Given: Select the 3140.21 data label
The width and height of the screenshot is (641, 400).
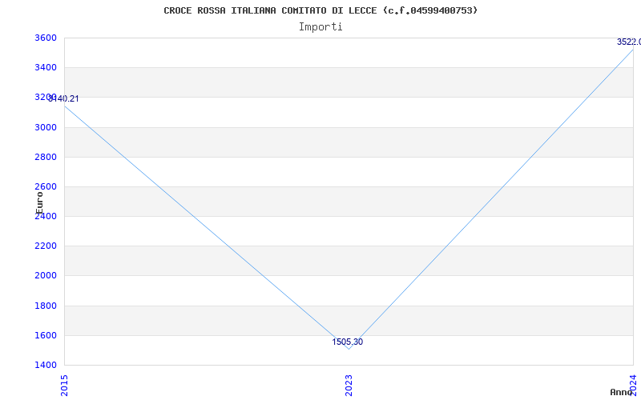Looking at the screenshot, I should point(63,98).
